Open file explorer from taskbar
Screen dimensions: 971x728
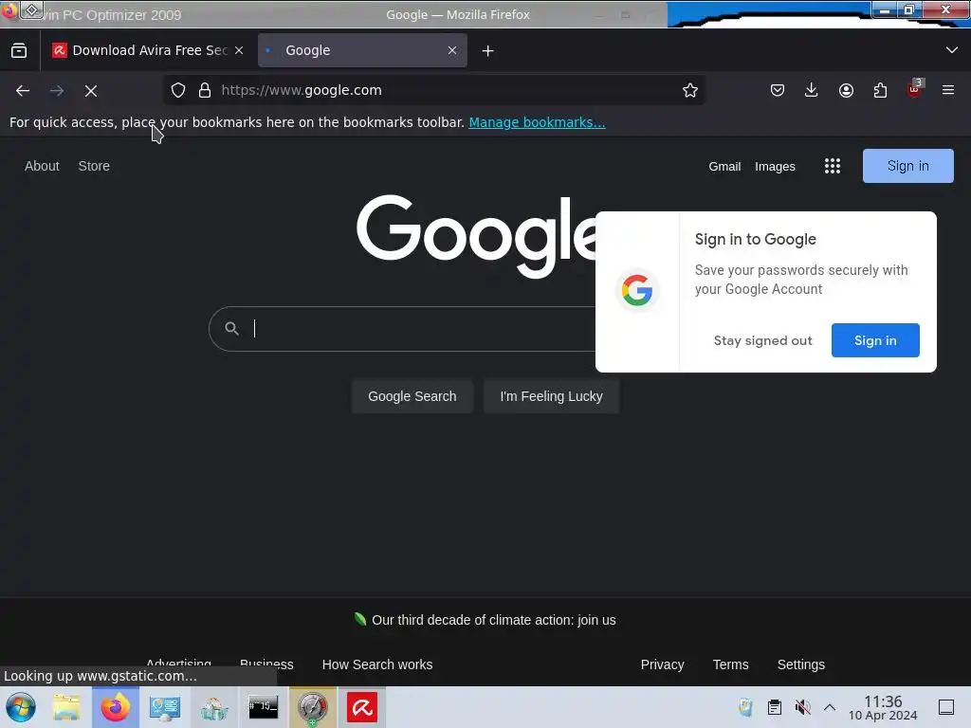[x=66, y=707]
